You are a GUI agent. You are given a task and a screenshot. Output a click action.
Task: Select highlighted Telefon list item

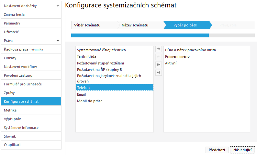115,88
